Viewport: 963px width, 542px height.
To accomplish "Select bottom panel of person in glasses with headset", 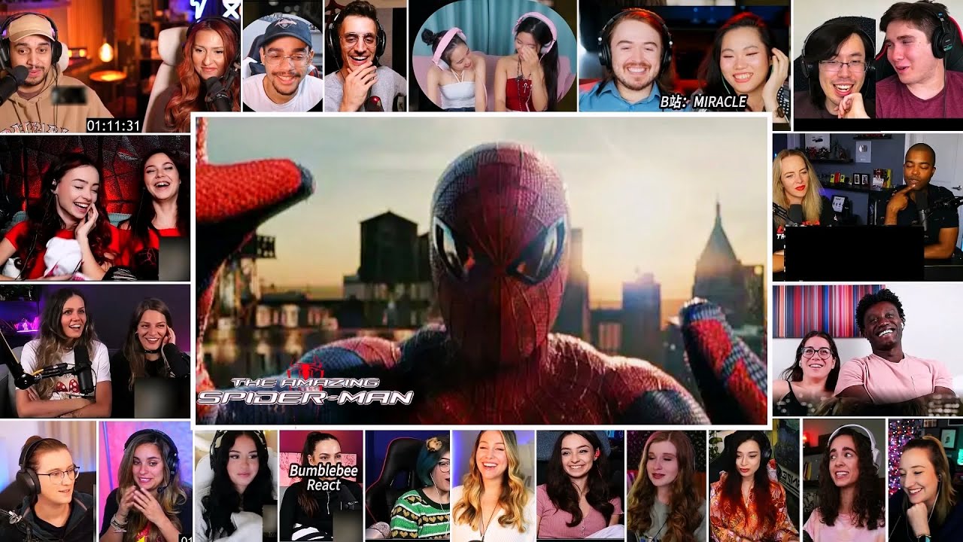I will [x=48, y=482].
